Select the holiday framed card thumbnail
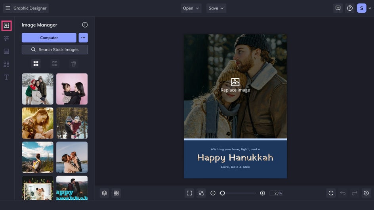 38,188
